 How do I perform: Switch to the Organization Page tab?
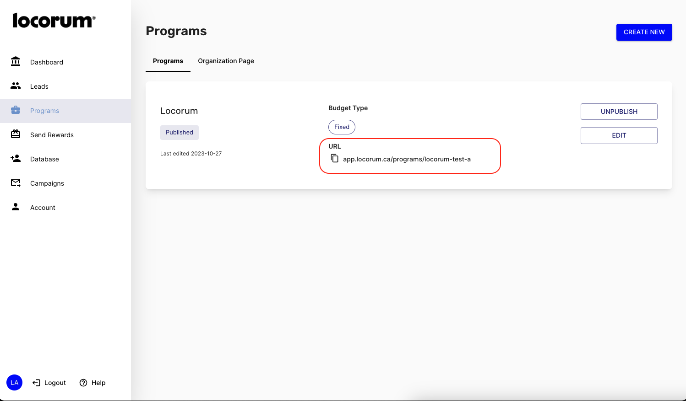click(x=226, y=61)
